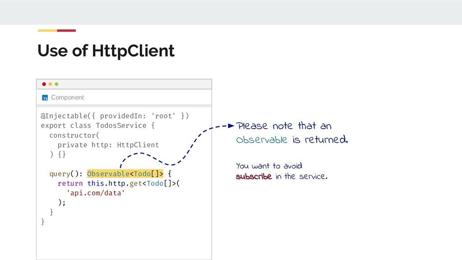Click the 'return this.http.get<Todo[]>(' line
The image size is (462, 260).
(x=119, y=183)
